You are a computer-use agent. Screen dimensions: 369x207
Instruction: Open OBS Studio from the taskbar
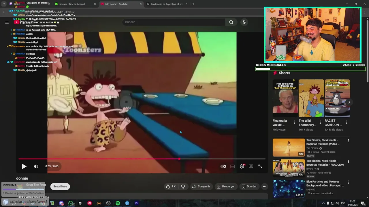click(108, 203)
